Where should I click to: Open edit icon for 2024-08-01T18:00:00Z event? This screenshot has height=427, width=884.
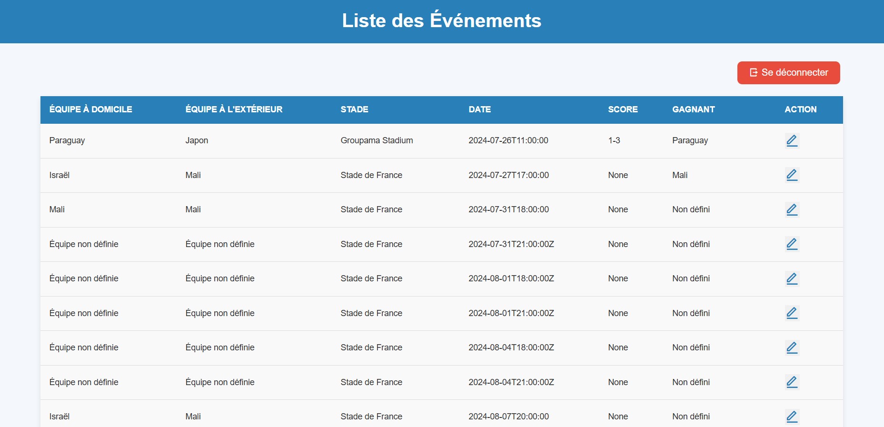pyautogui.click(x=792, y=278)
